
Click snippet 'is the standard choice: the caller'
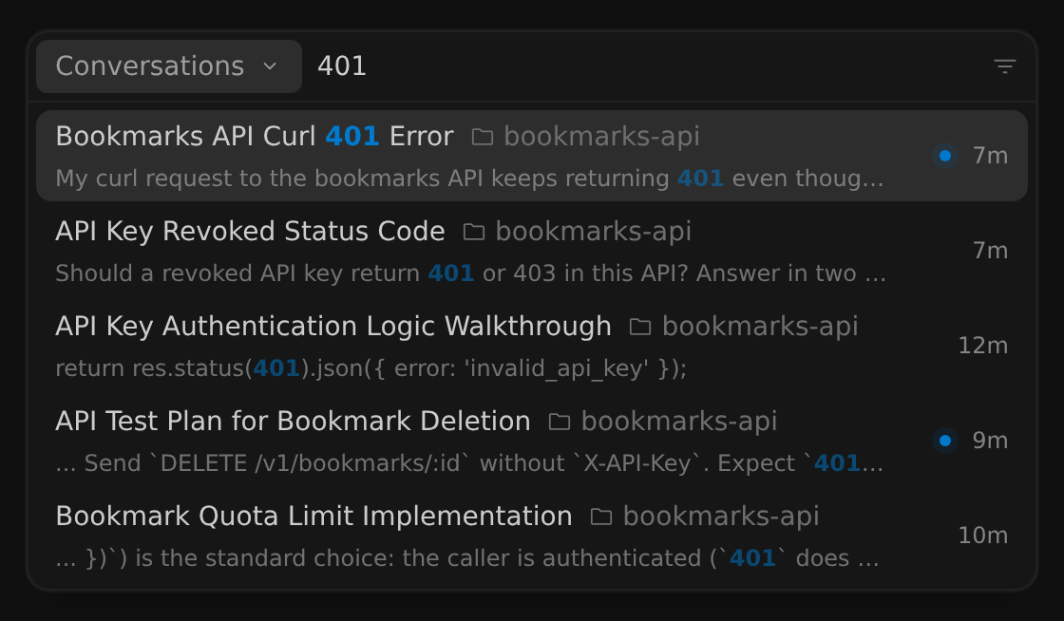point(467,558)
